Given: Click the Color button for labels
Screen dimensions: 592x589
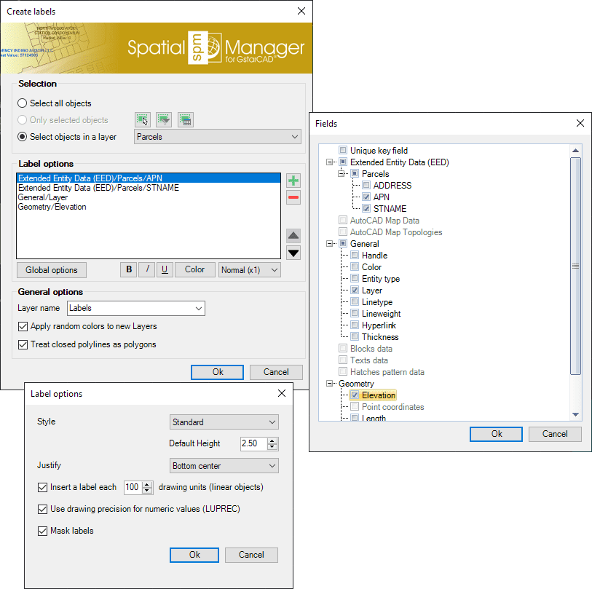Looking at the screenshot, I should coord(194,269).
